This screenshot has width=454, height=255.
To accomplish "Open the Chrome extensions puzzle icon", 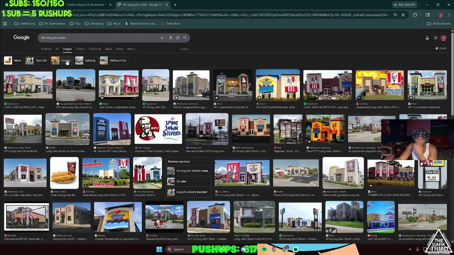I will point(415,15).
